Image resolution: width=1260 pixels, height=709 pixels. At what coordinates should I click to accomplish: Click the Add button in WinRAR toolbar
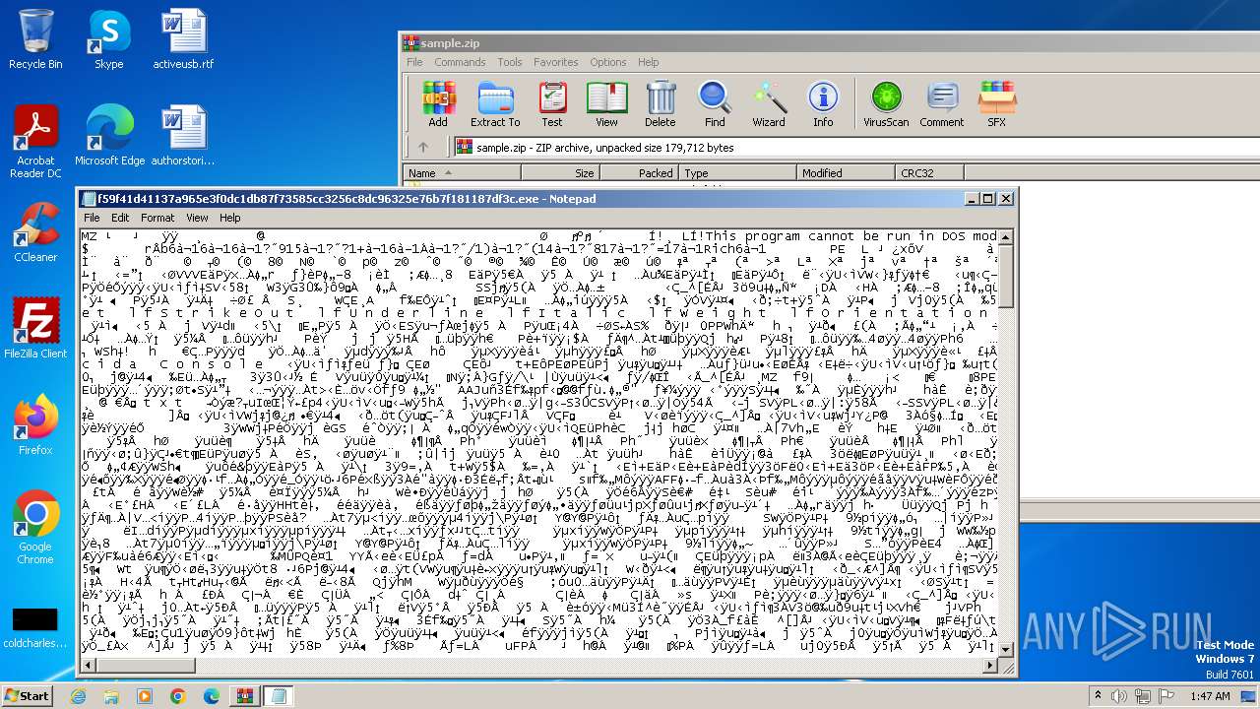tap(438, 104)
